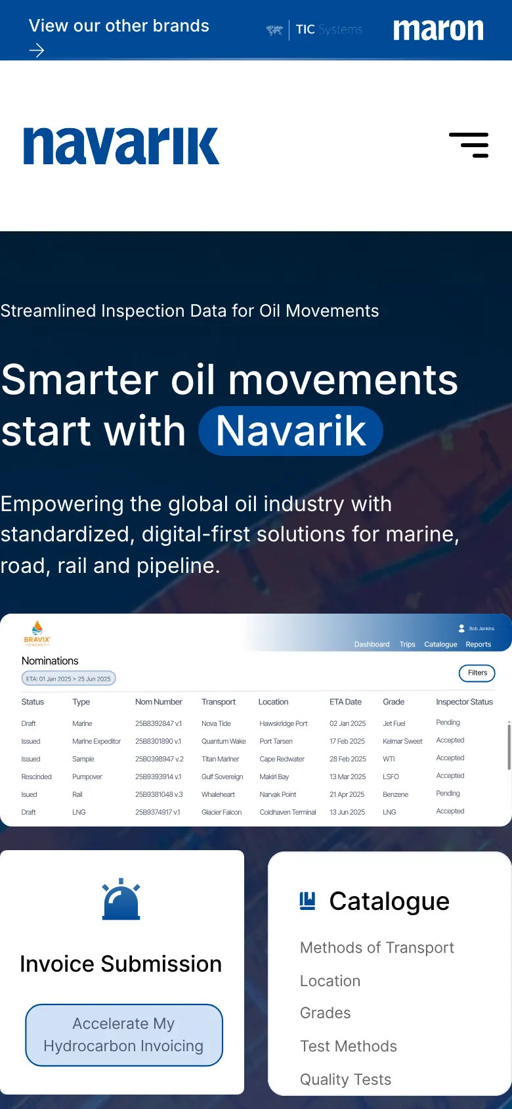Image resolution: width=512 pixels, height=1109 pixels.
Task: Click the Invoice Submission heading
Action: 121,964
